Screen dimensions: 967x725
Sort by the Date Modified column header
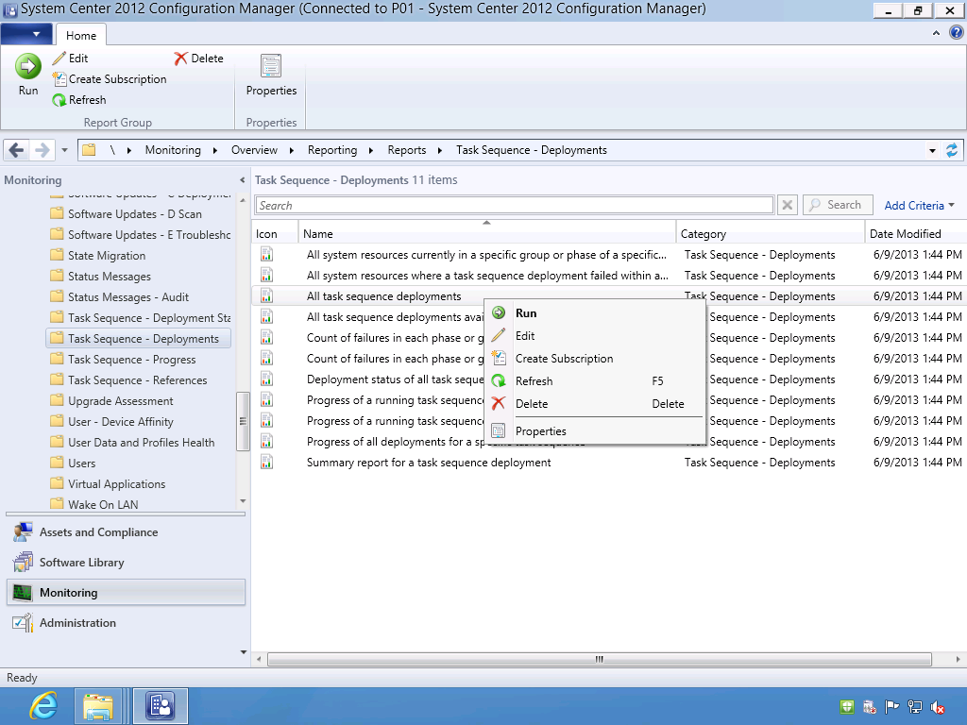916,234
